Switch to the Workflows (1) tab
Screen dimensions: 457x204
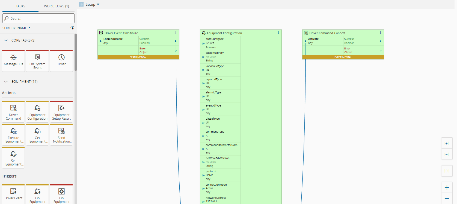click(x=57, y=6)
